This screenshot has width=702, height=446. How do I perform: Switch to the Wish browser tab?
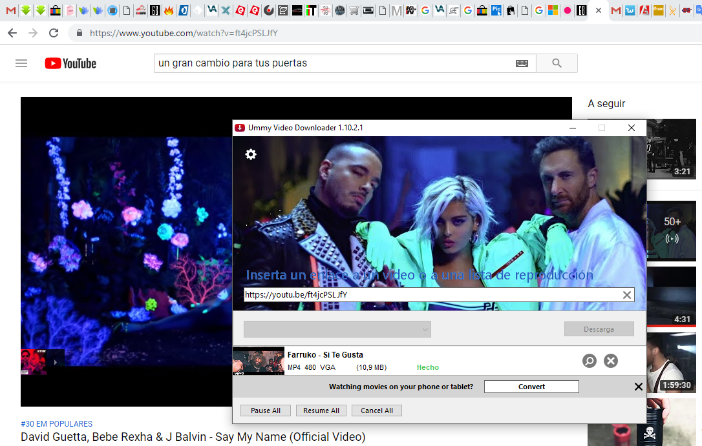[x=630, y=10]
